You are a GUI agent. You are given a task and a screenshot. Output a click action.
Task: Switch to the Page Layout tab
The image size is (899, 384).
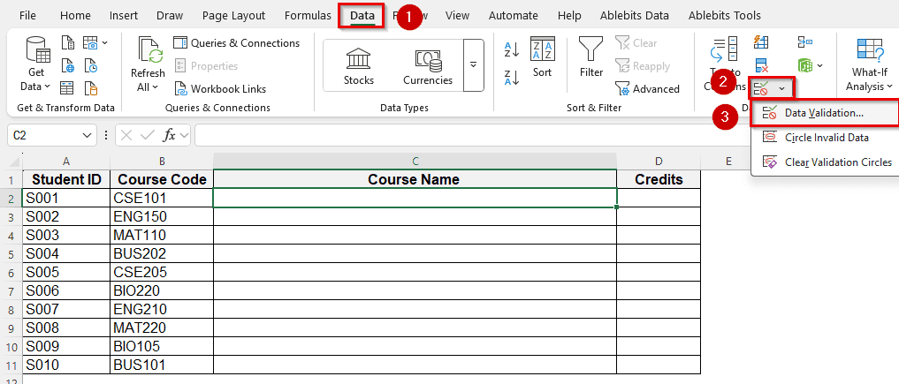click(234, 16)
